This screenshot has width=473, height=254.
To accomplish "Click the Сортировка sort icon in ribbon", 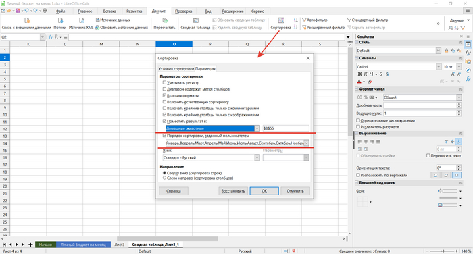I will (281, 21).
